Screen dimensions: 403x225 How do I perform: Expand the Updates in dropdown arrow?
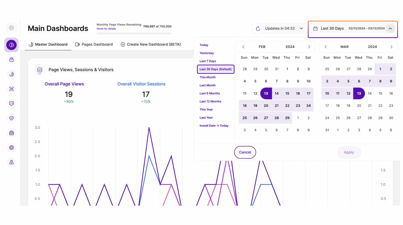301,28
